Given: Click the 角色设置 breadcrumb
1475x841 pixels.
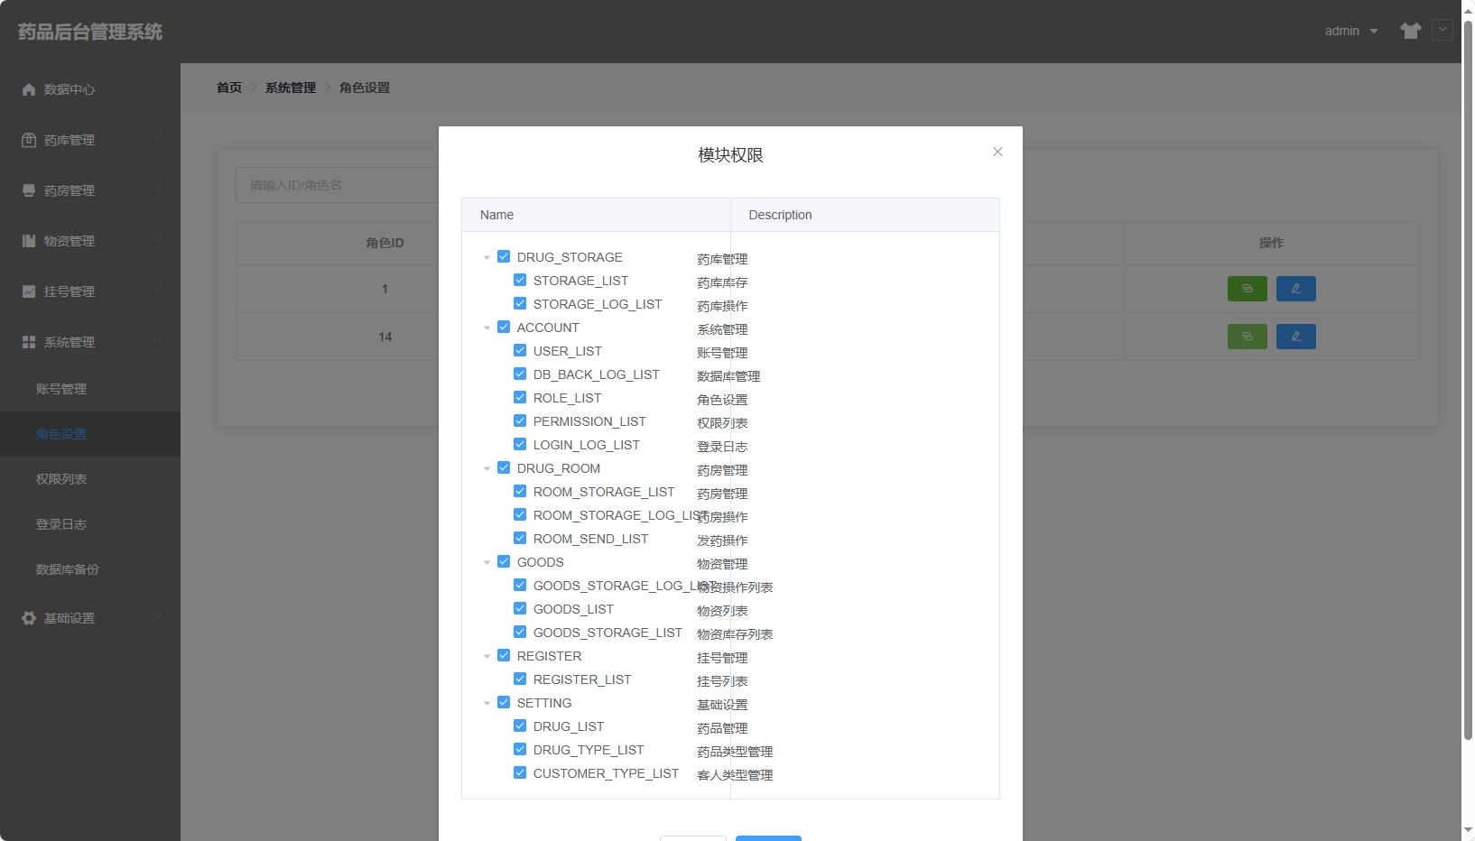Looking at the screenshot, I should pyautogui.click(x=365, y=88).
